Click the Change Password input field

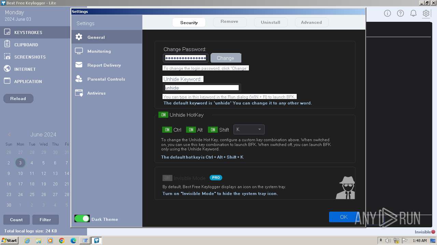click(x=185, y=58)
